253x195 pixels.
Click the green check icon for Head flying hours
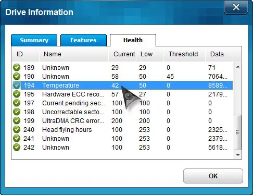point(17,129)
